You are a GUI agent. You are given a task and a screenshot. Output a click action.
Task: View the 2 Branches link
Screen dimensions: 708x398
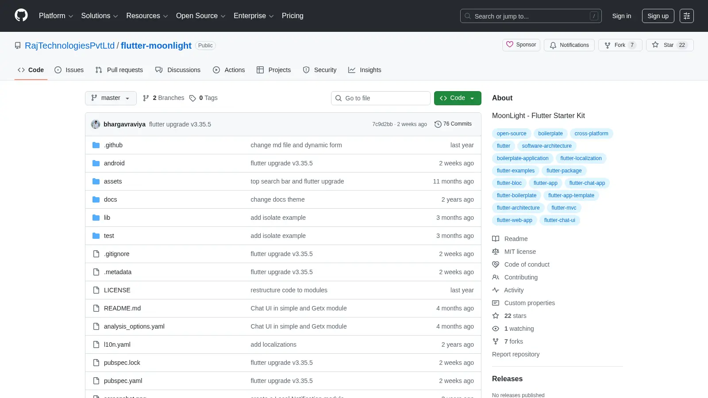[x=163, y=98]
